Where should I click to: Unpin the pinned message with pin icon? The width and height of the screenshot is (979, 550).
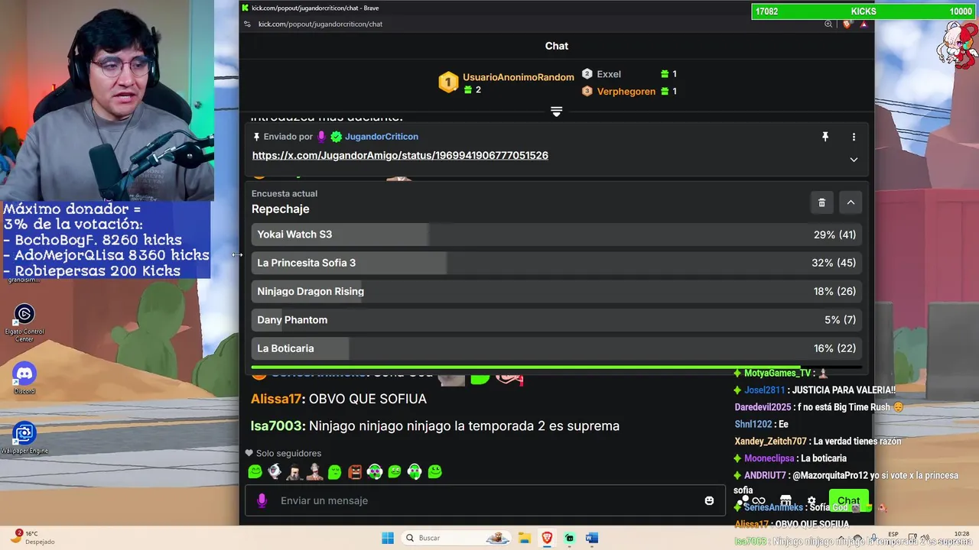tap(825, 137)
